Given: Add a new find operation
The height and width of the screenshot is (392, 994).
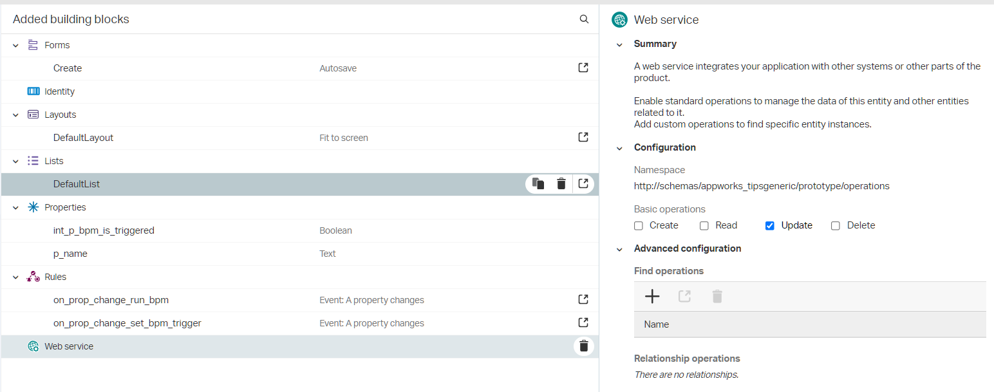Looking at the screenshot, I should tap(652, 296).
